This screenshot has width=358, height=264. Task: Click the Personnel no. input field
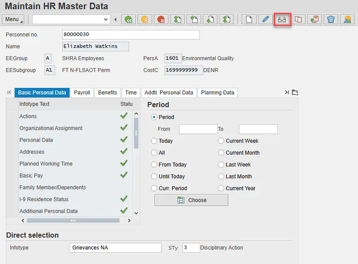coord(131,34)
